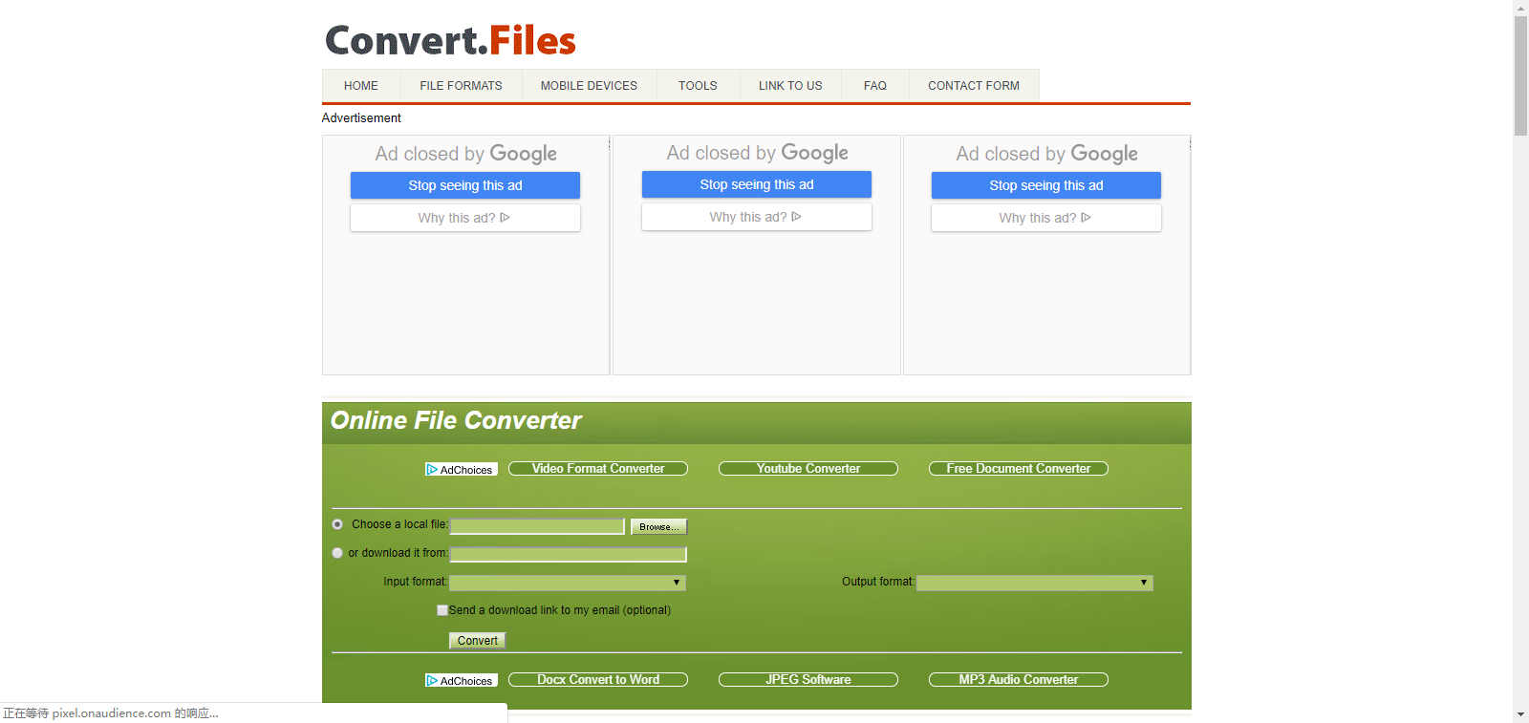This screenshot has height=723, width=1529.
Task: Click the Advertisement label
Action: pyautogui.click(x=361, y=117)
